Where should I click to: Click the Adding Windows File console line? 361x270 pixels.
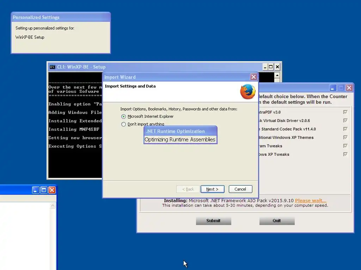pyautogui.click(x=75, y=112)
